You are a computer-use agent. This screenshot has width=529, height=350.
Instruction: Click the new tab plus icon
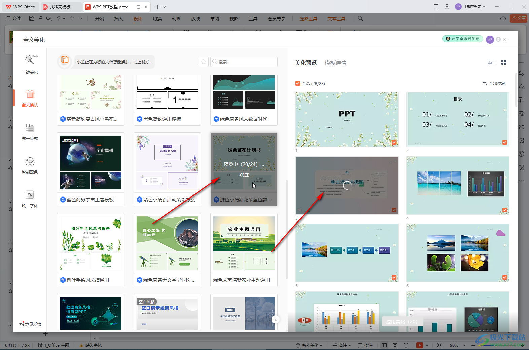pyautogui.click(x=158, y=7)
